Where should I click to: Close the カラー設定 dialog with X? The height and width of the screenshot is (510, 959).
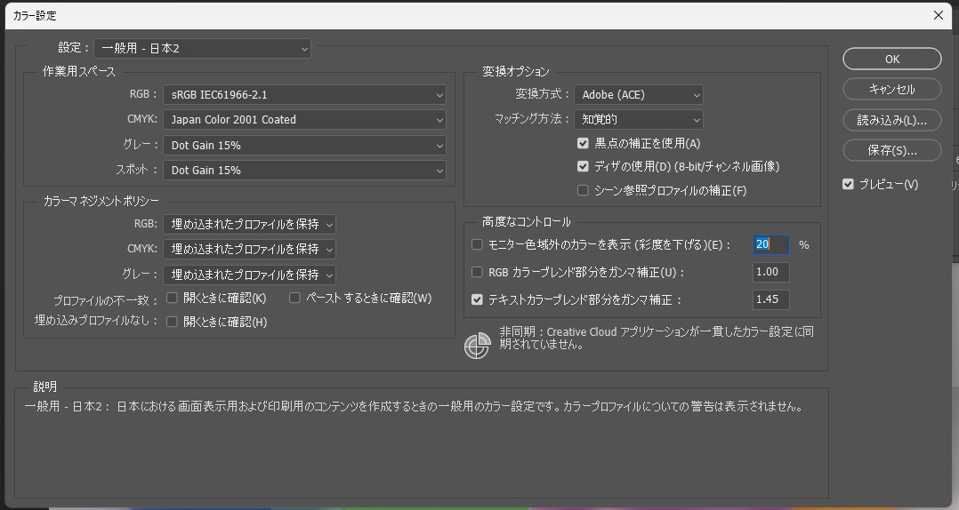click(939, 15)
